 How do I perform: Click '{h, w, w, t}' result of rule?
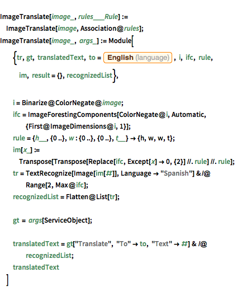coord(155,138)
